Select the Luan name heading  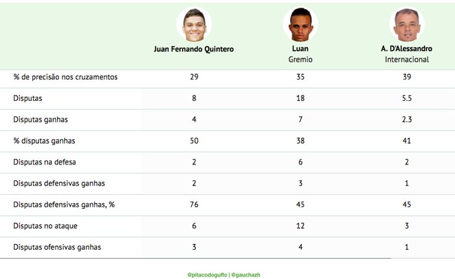(x=300, y=49)
